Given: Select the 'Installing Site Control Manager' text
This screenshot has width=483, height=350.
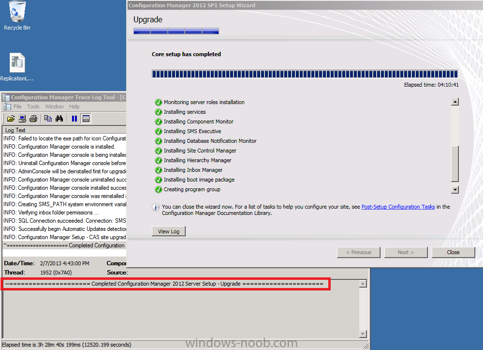Looking at the screenshot, I should tap(200, 151).
